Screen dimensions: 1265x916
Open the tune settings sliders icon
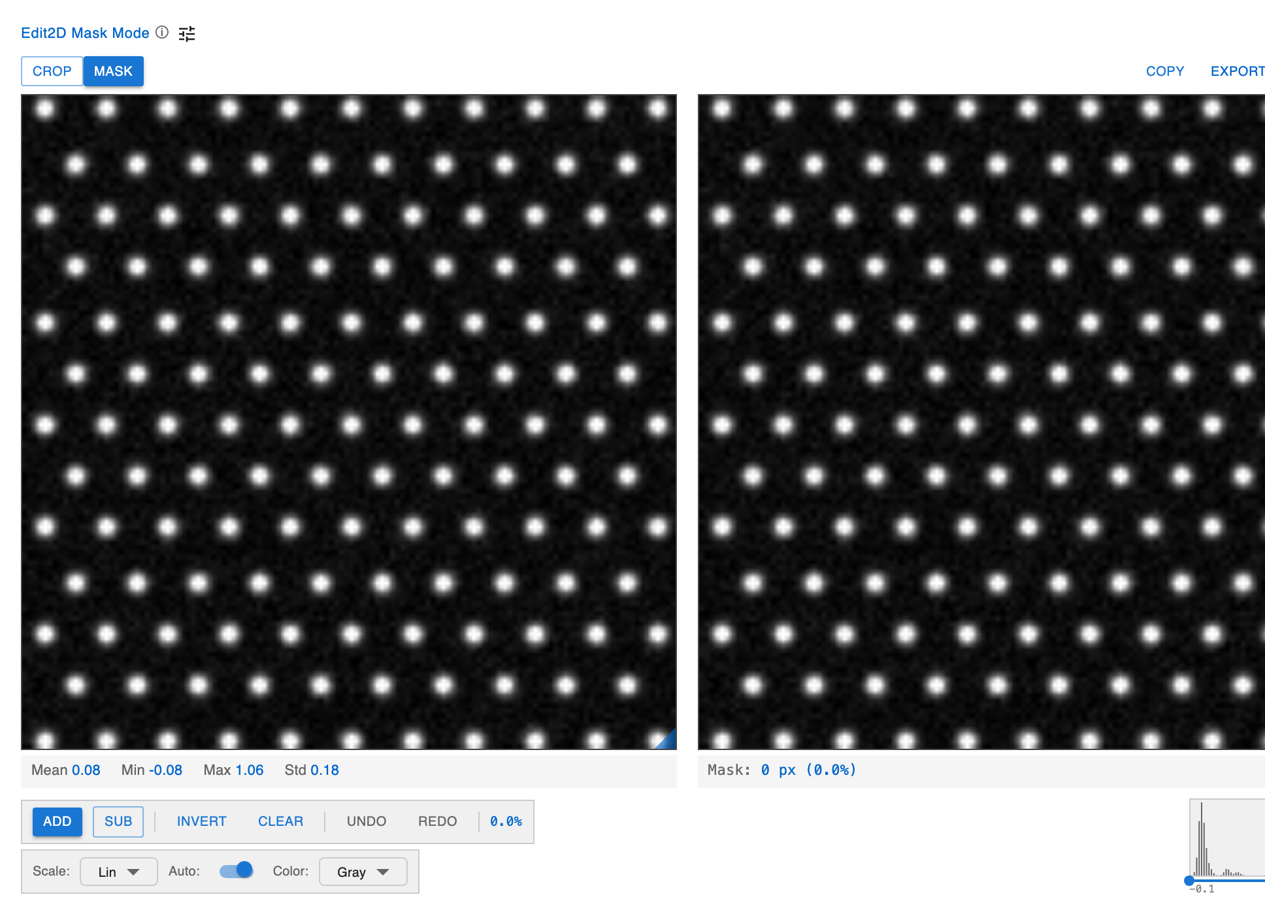pyautogui.click(x=187, y=33)
